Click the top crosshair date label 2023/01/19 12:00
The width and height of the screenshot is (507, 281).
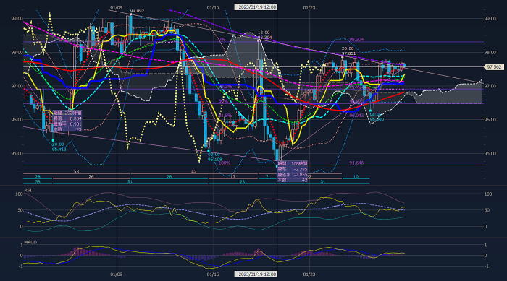point(256,7)
